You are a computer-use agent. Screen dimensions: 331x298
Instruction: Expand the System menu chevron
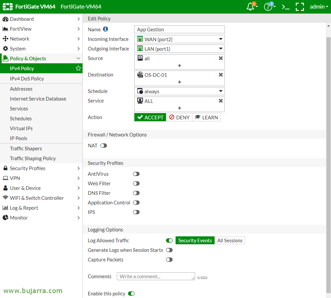(79, 49)
